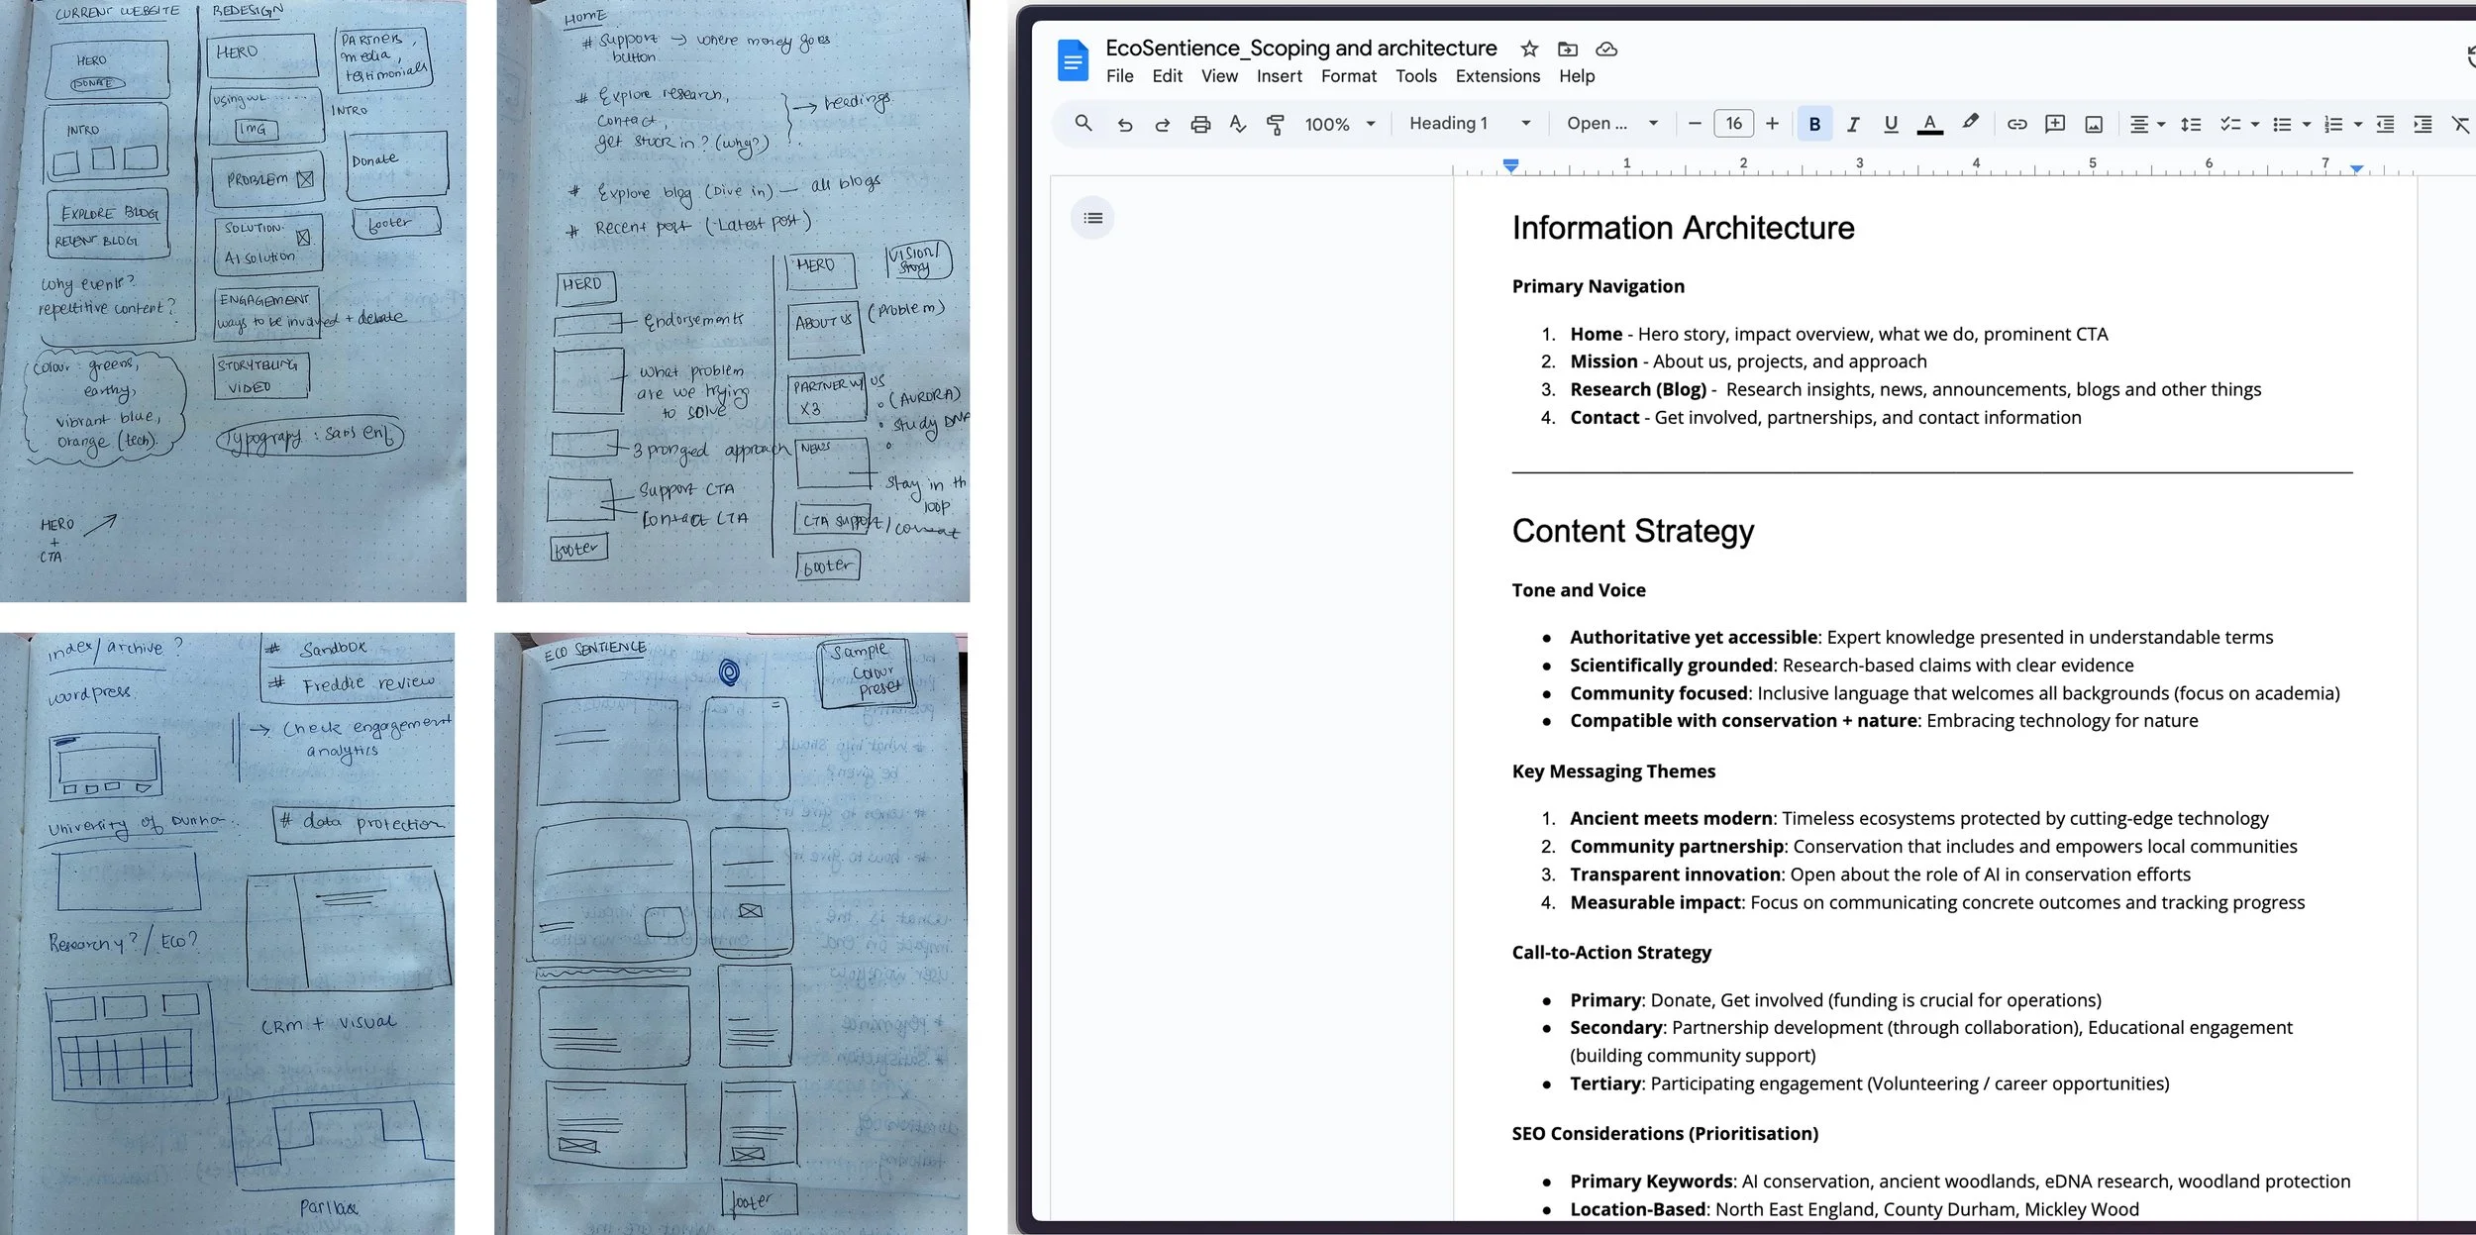2476x1235 pixels.
Task: Click the print icon in toolbar
Action: (1200, 124)
